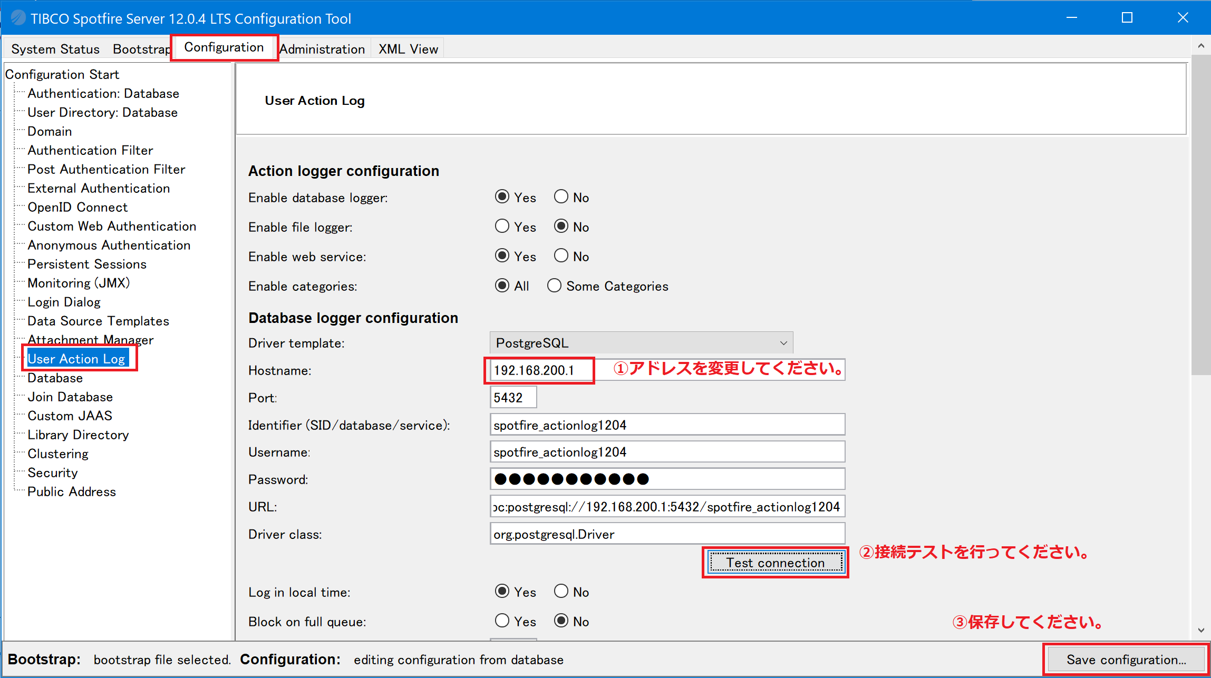Click the vertical scrollbar thumb
1211x678 pixels.
coord(1201,214)
